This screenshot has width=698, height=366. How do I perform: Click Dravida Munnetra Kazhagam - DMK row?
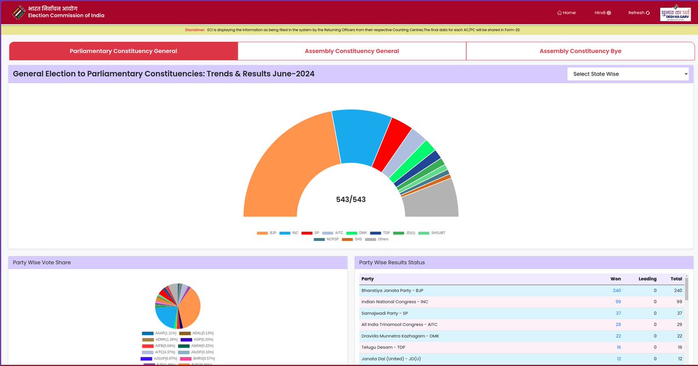tap(521, 336)
